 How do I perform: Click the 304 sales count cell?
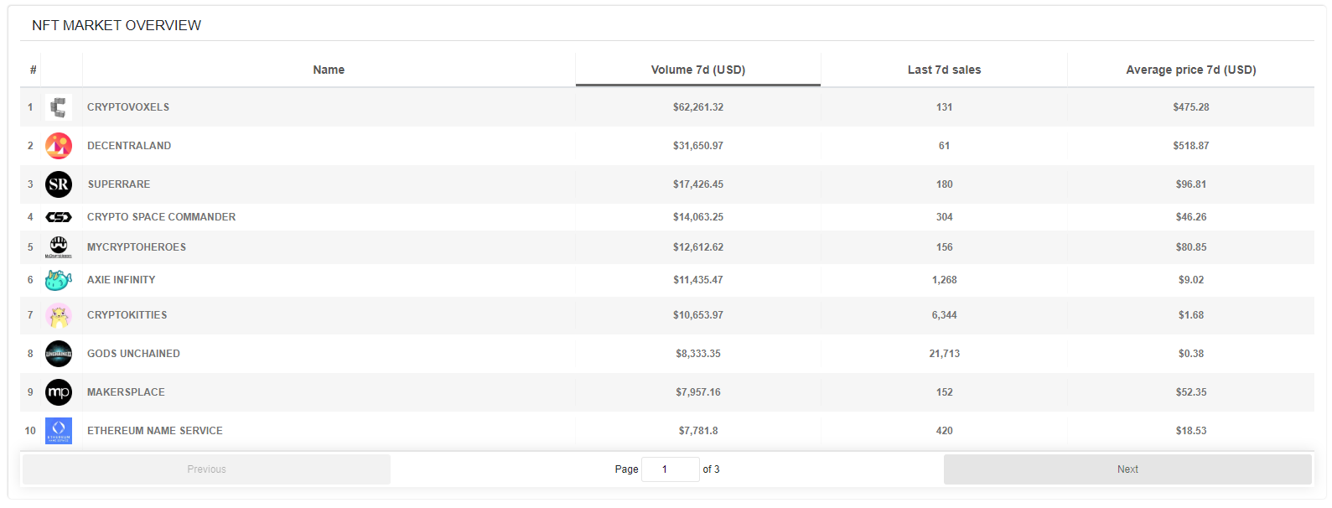click(x=944, y=217)
